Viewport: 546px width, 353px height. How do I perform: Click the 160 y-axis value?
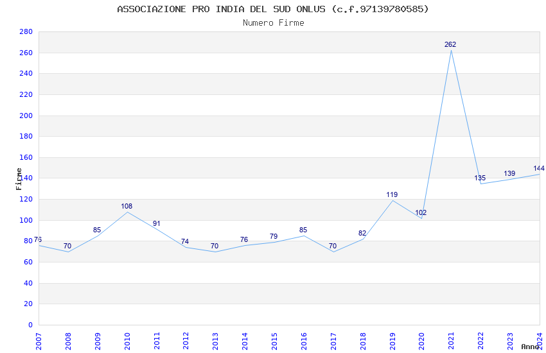[26, 157]
